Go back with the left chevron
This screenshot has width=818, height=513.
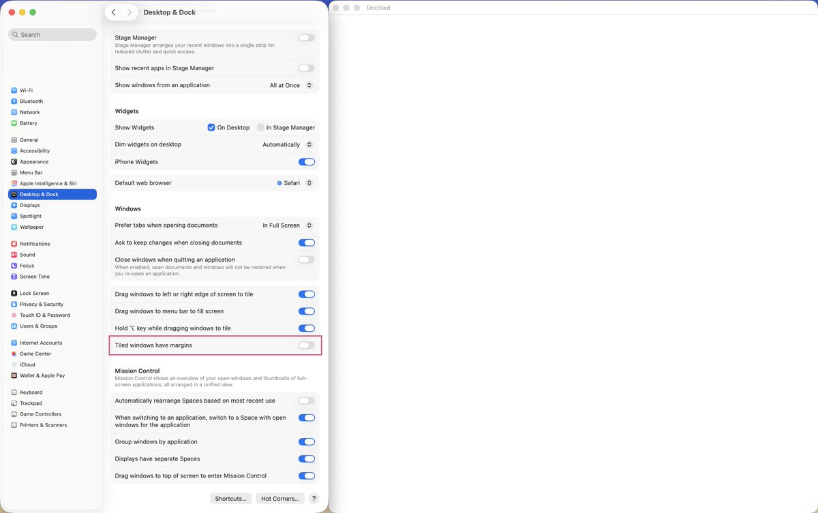point(113,12)
